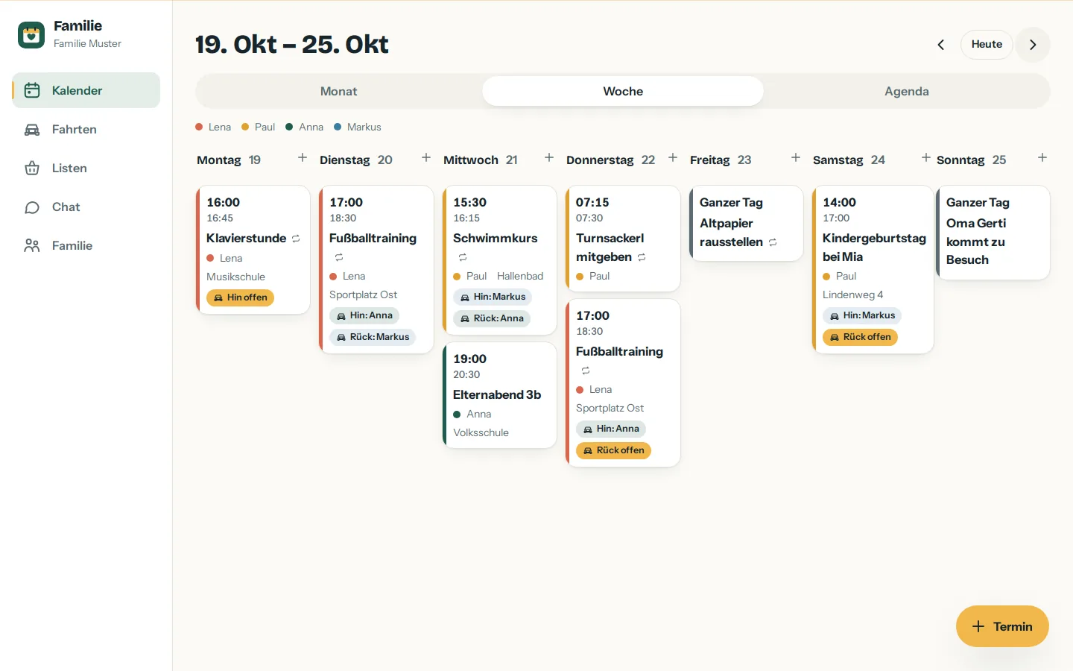Image resolution: width=1073 pixels, height=671 pixels.
Task: Switch to the Agenda view tab
Action: (907, 91)
